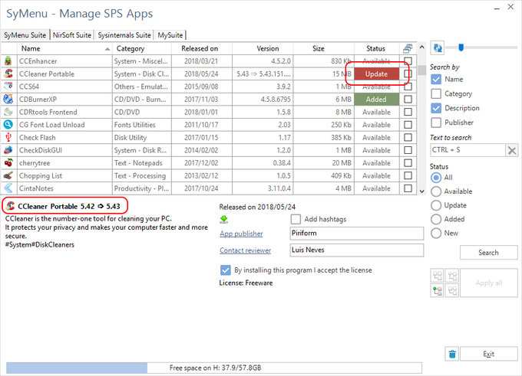Click the Chopping List app icon
The image size is (522, 376).
8,175
